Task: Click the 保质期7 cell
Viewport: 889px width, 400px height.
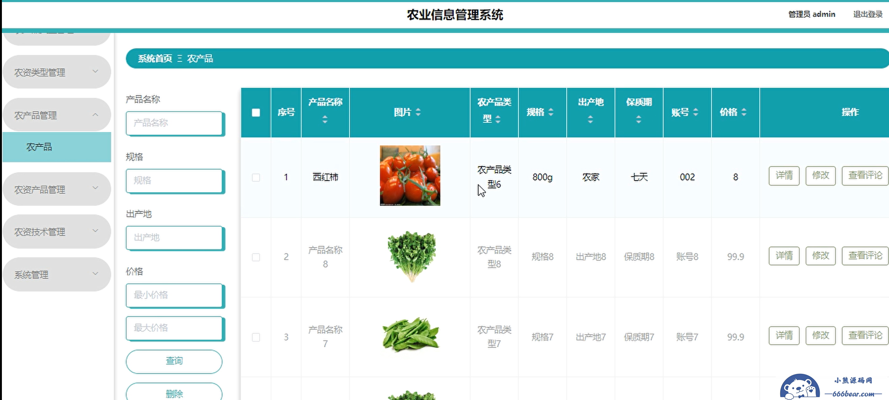Action: [x=639, y=337]
